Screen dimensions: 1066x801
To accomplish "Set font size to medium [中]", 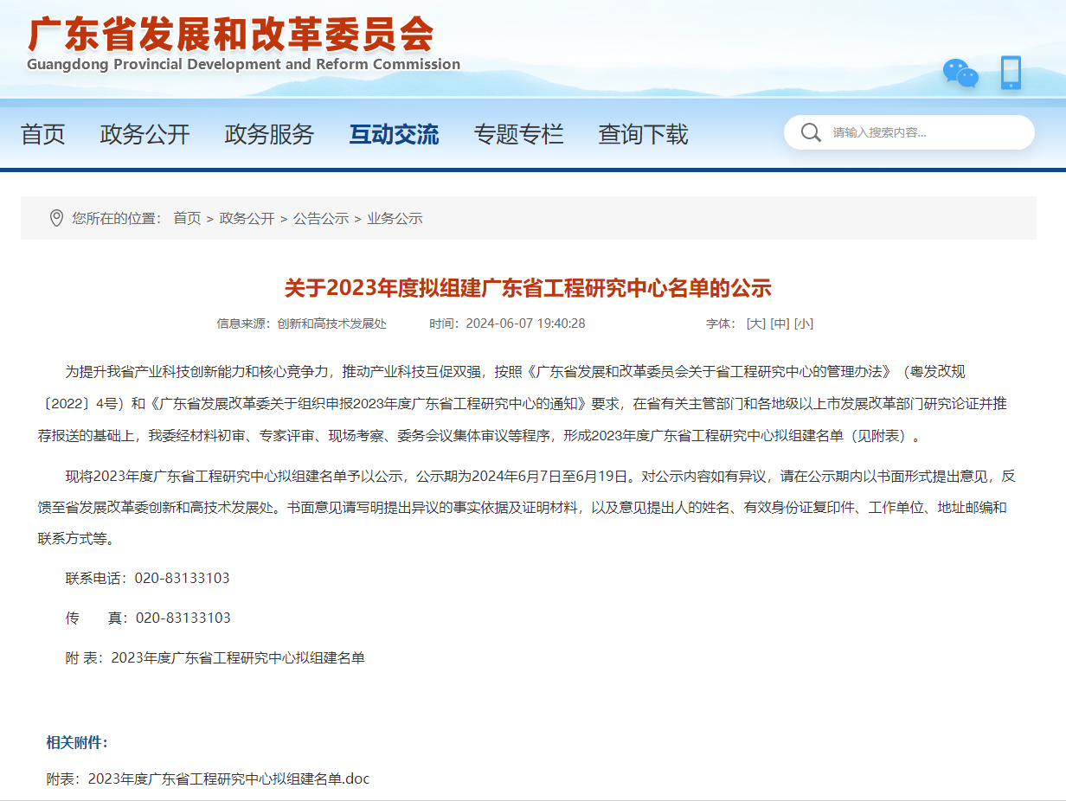I will point(780,324).
